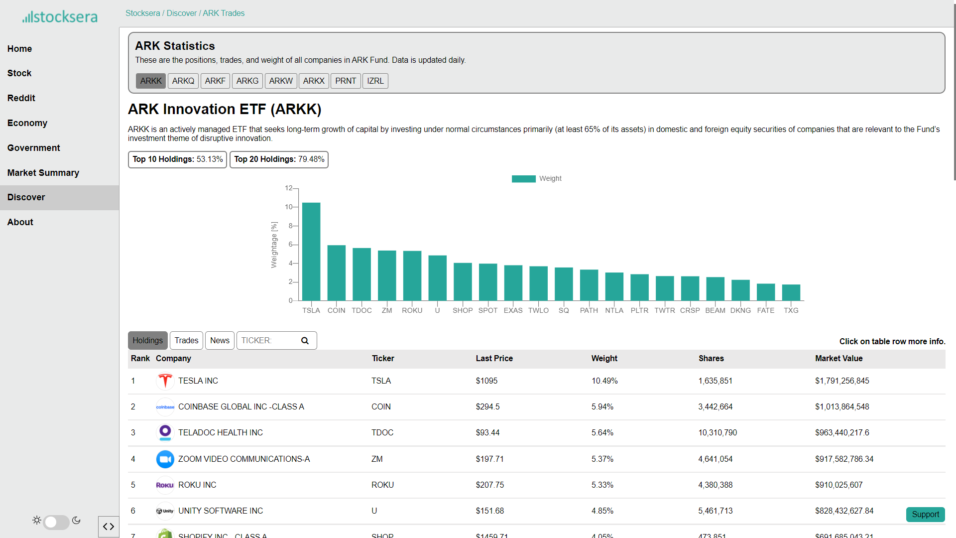Screen dimensions: 956x538
Task: Select the IZRL fund button
Action: point(375,81)
